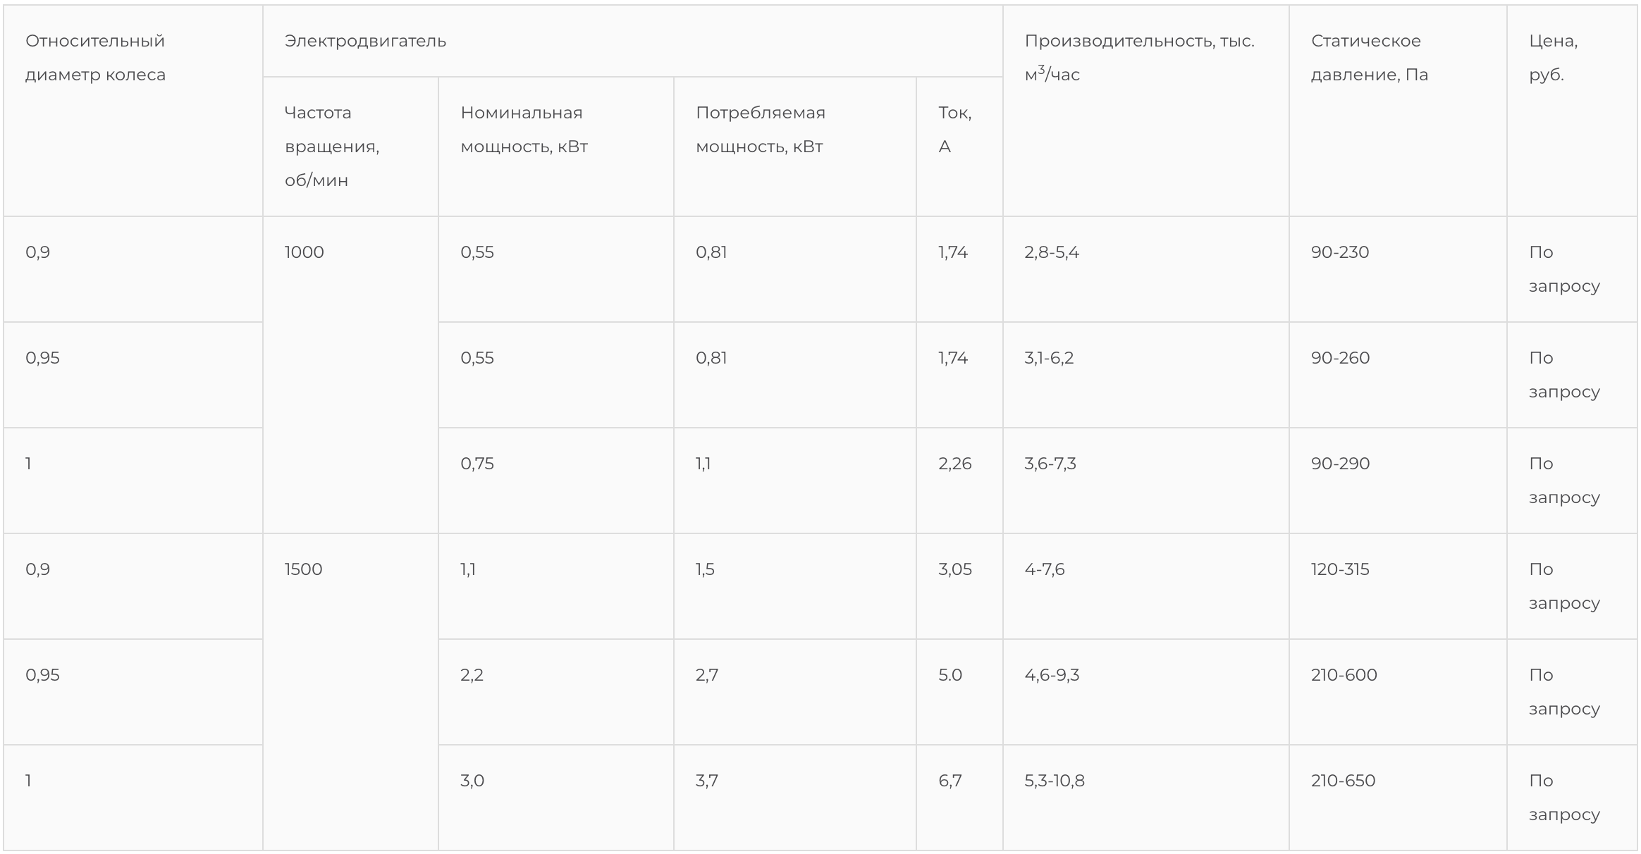Click the Производительность, тыс. м3/час header
Image resolution: width=1641 pixels, height=854 pixels.
[1139, 58]
